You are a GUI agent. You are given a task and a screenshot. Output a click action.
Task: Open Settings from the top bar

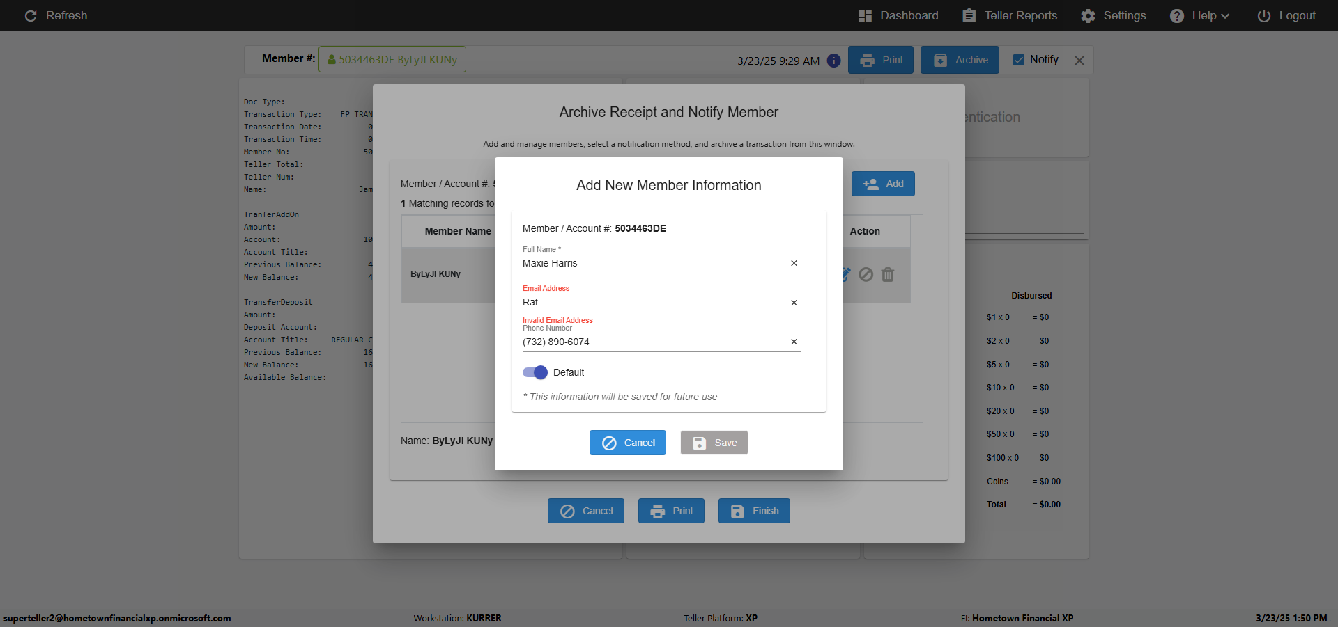point(1114,15)
